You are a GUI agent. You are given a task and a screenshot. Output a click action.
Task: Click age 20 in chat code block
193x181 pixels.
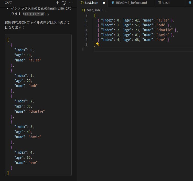point(29,81)
